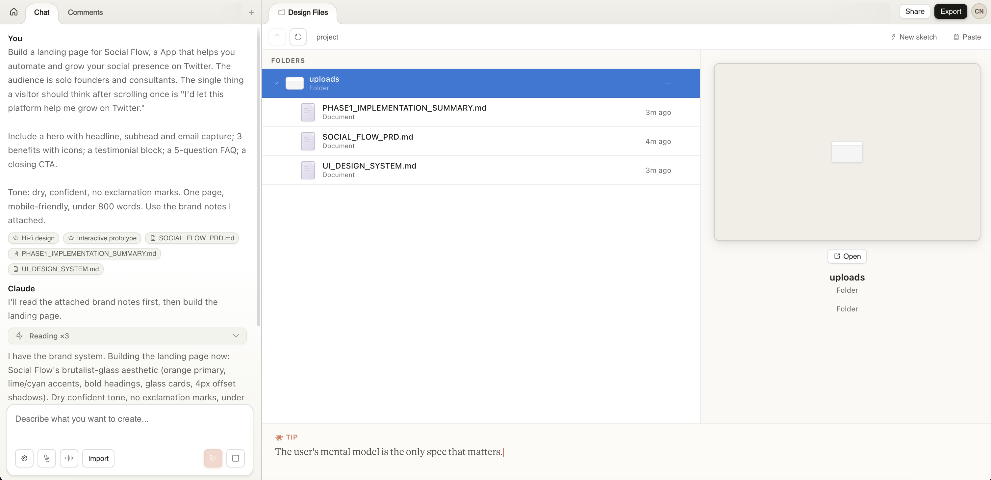Go up a folder using the arrow icon
Image resolution: width=991 pixels, height=480 pixels.
(x=277, y=37)
